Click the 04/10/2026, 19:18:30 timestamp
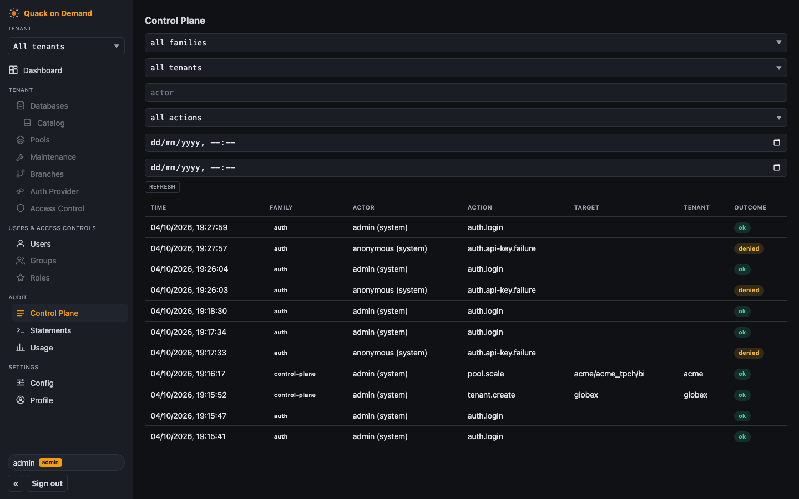The width and height of the screenshot is (799, 499). click(x=189, y=311)
